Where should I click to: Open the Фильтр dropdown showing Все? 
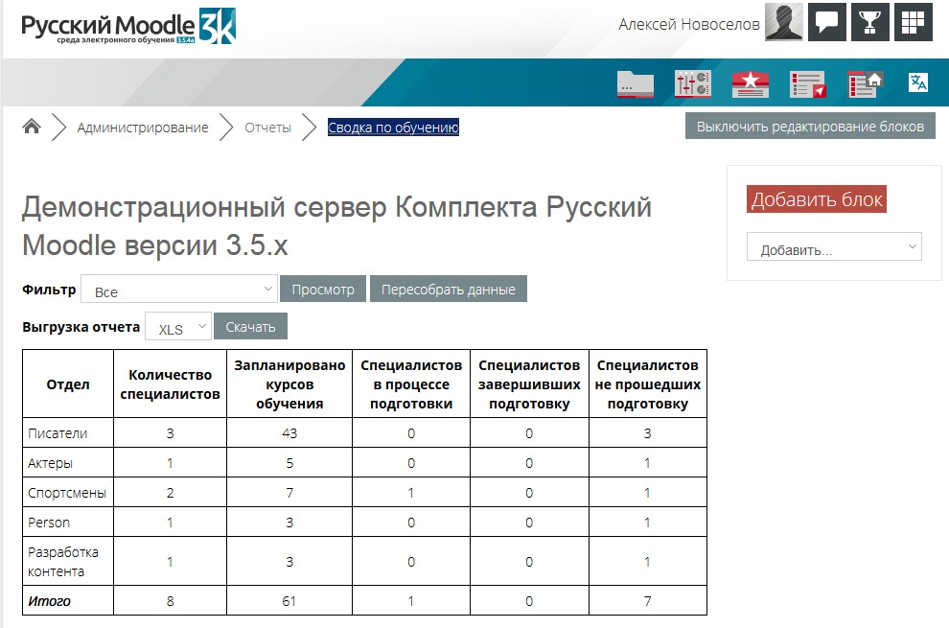point(179,290)
